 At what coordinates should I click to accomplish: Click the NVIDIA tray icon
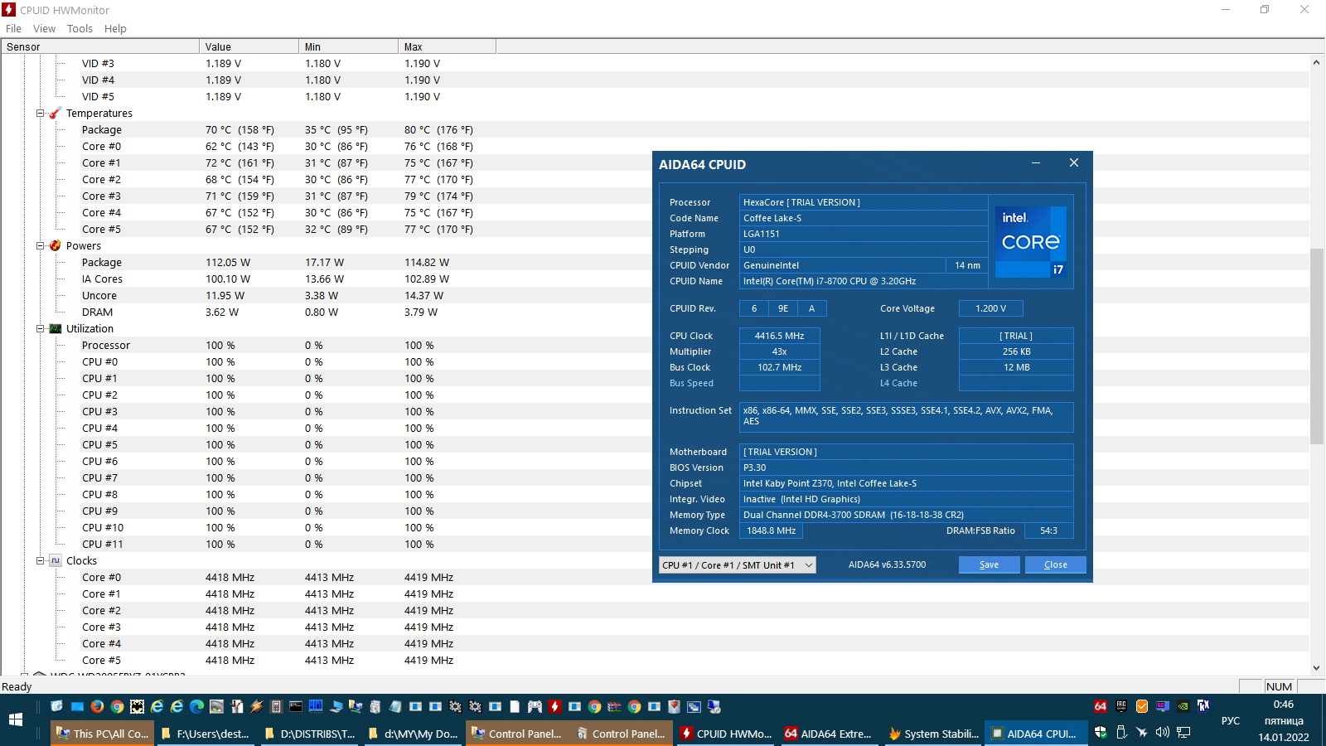coord(1183,706)
